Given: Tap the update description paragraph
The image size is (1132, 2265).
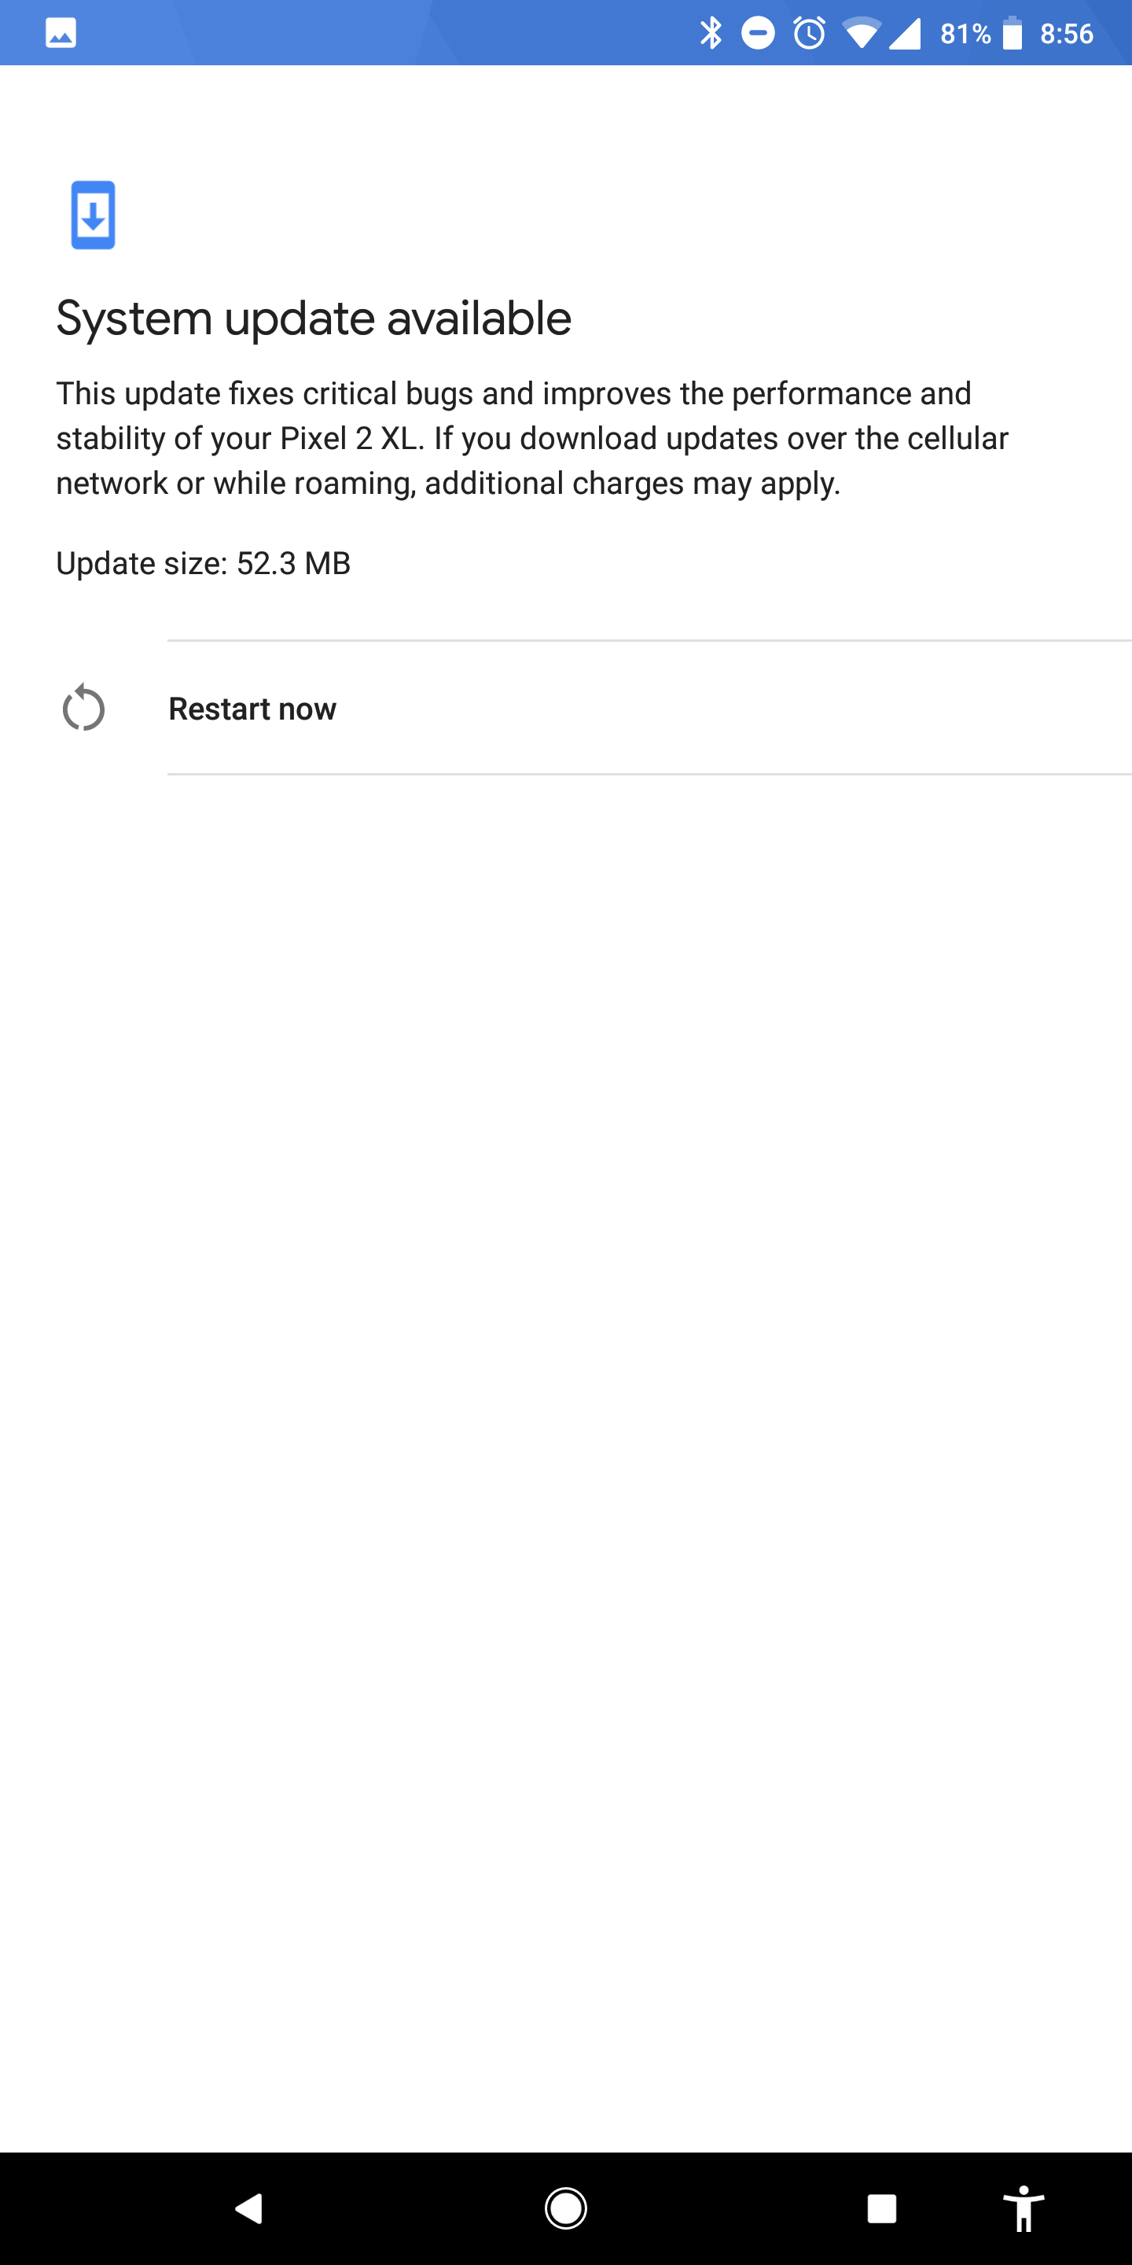Looking at the screenshot, I should [531, 438].
